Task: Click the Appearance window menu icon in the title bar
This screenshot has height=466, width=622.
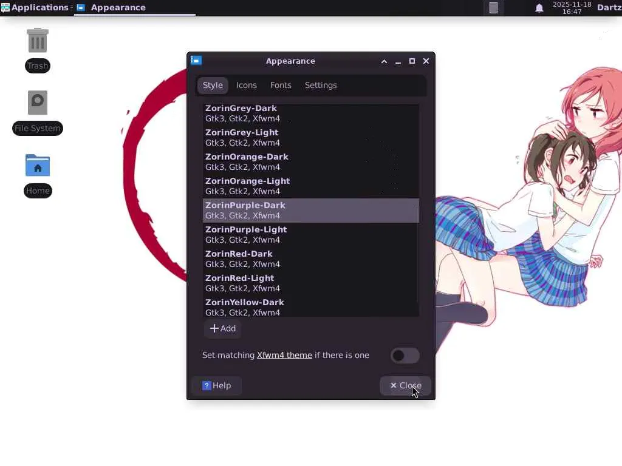Action: point(196,61)
